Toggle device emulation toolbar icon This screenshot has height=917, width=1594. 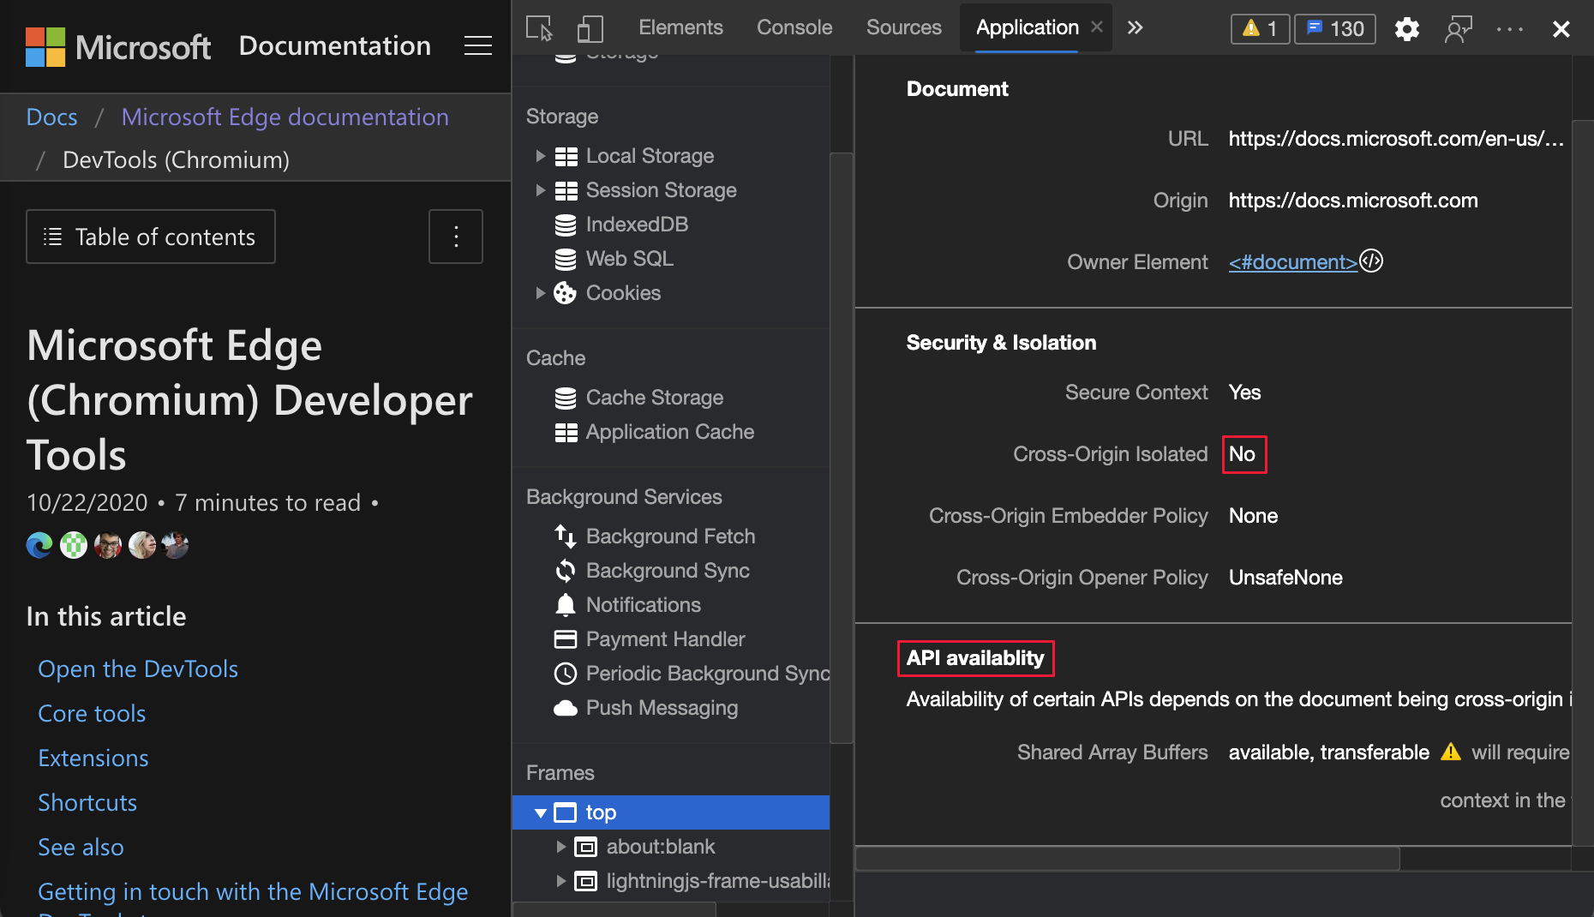(x=590, y=28)
